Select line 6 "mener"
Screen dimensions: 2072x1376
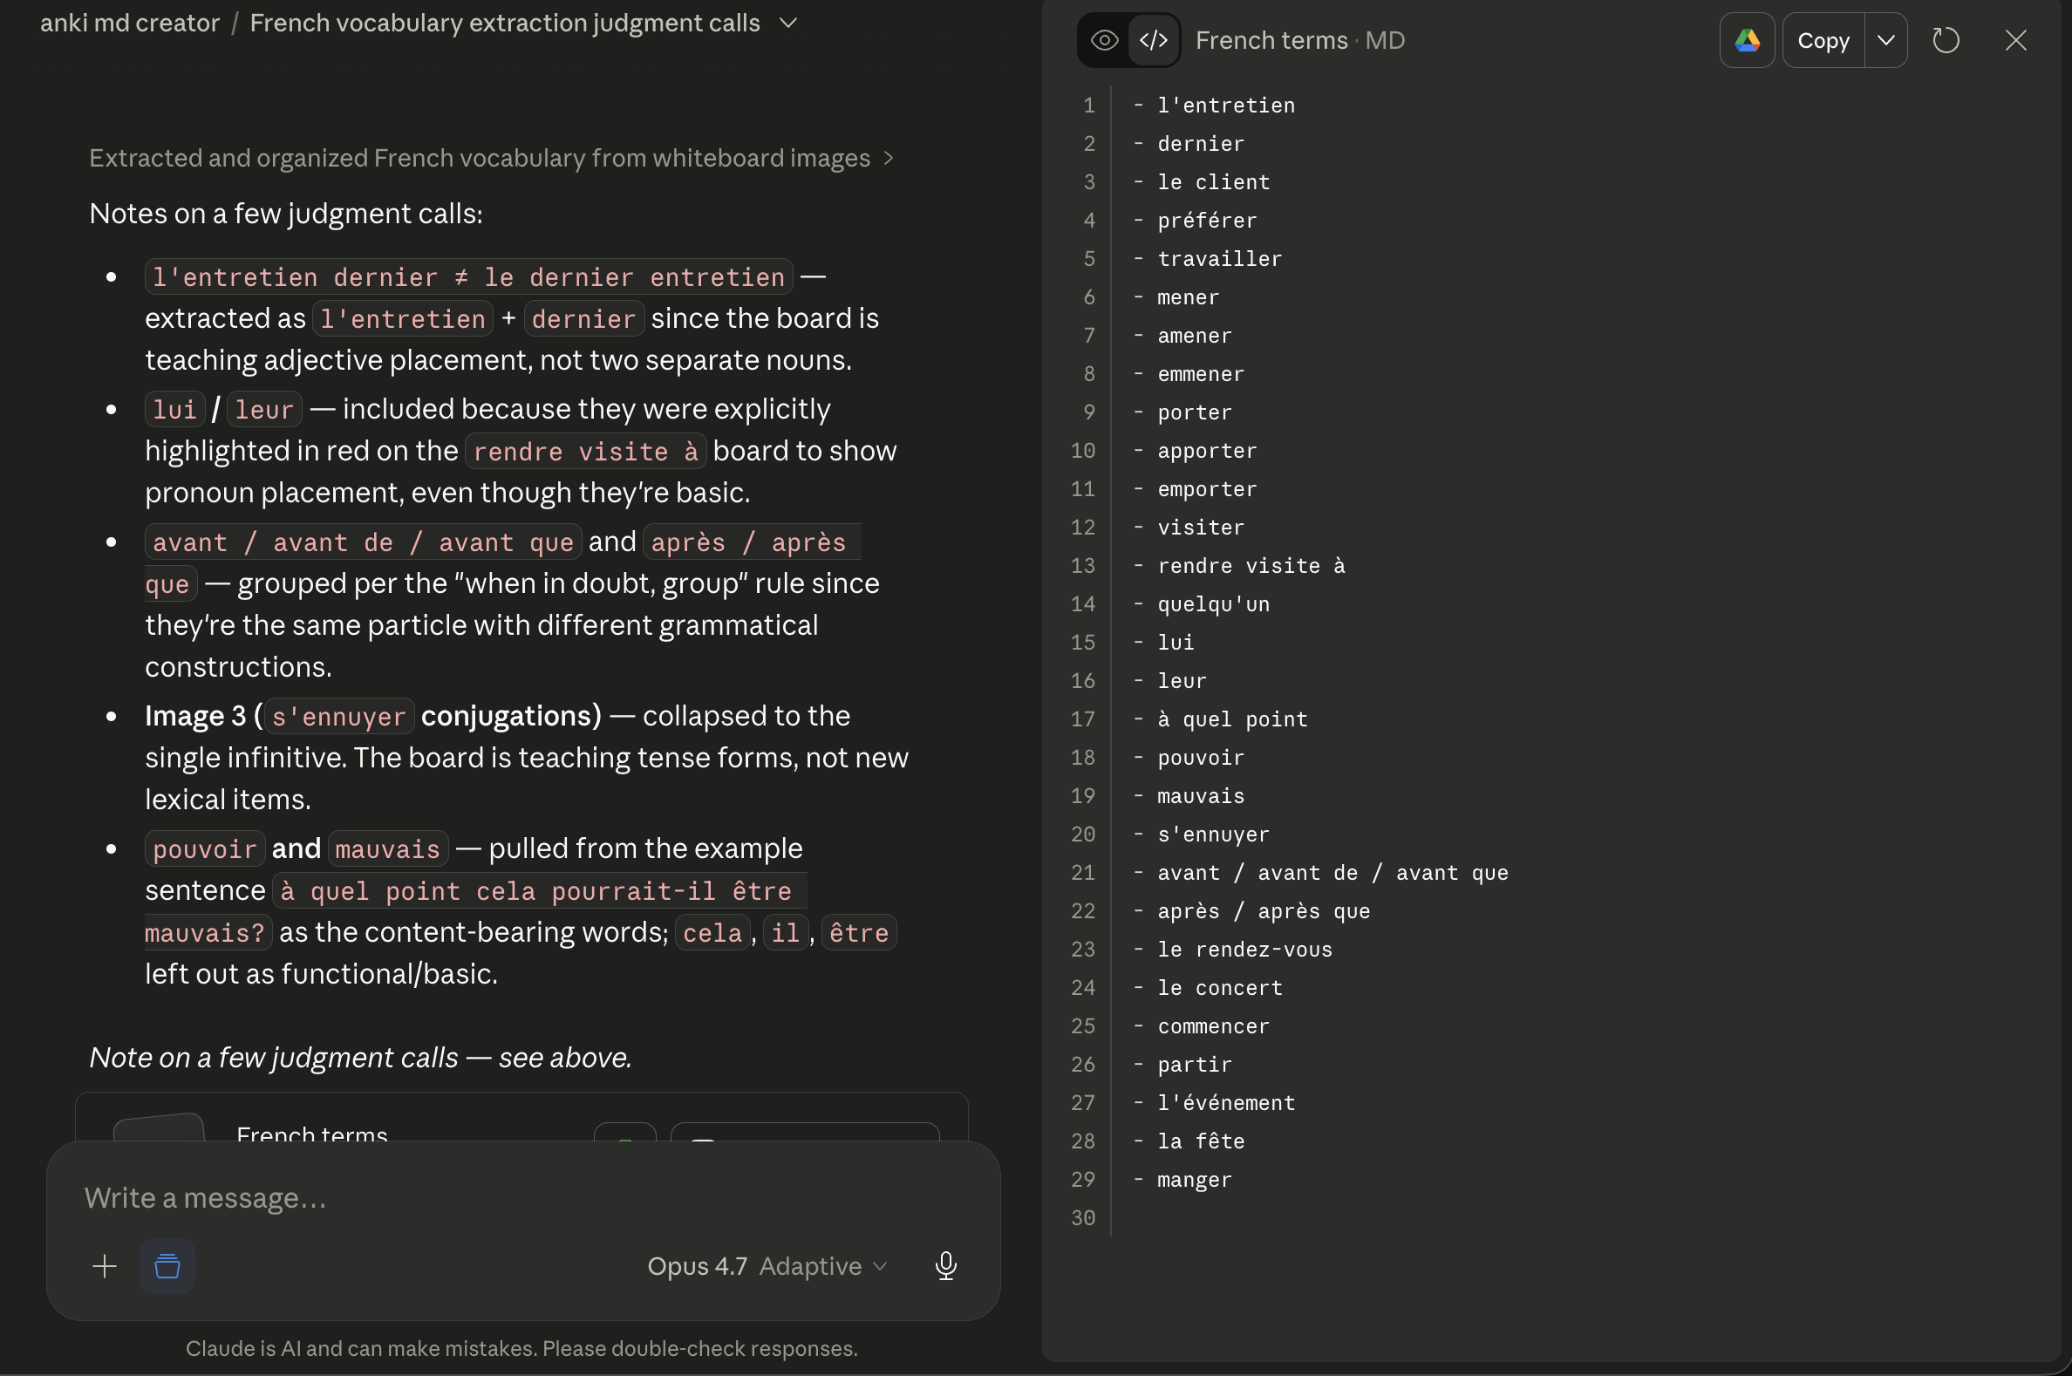[1189, 296]
